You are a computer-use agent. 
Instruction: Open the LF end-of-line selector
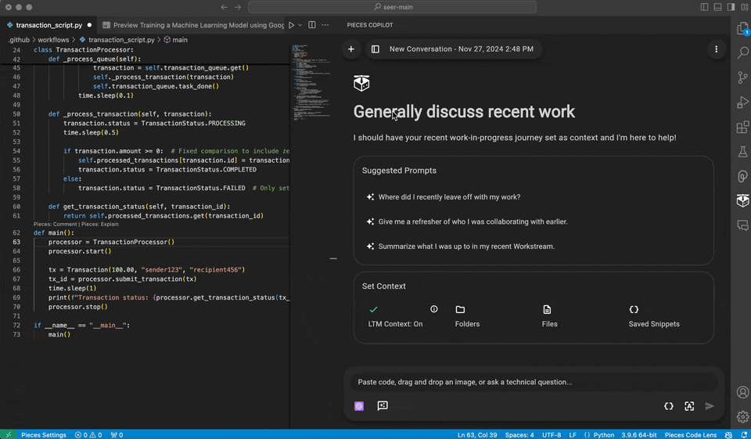pos(573,434)
